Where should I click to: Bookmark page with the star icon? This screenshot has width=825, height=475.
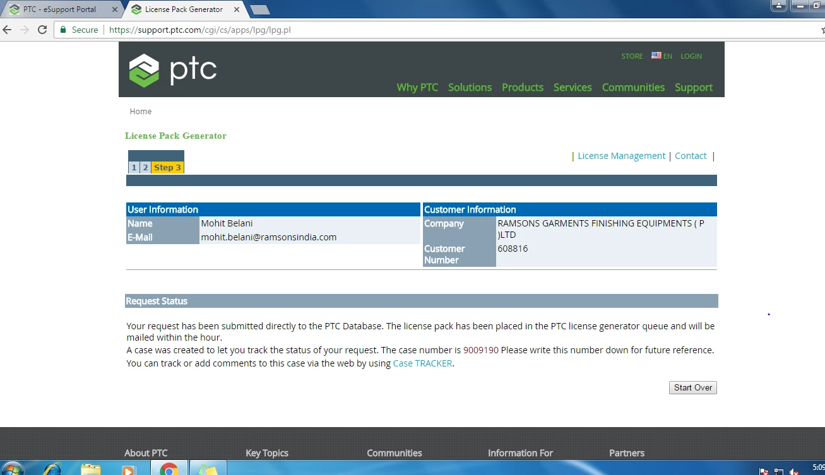pos(822,30)
